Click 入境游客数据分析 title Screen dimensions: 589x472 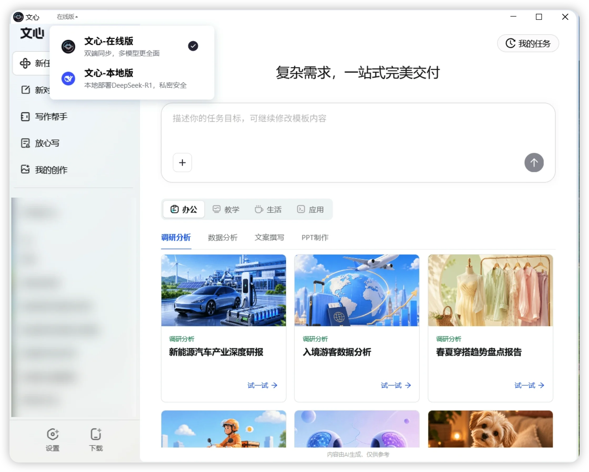point(337,352)
